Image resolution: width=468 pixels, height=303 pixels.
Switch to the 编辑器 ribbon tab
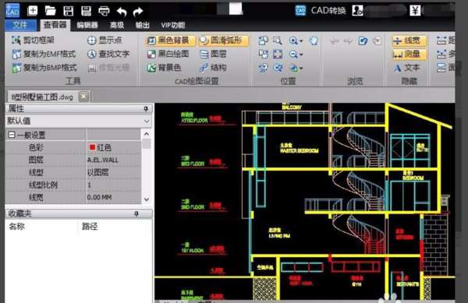click(87, 25)
